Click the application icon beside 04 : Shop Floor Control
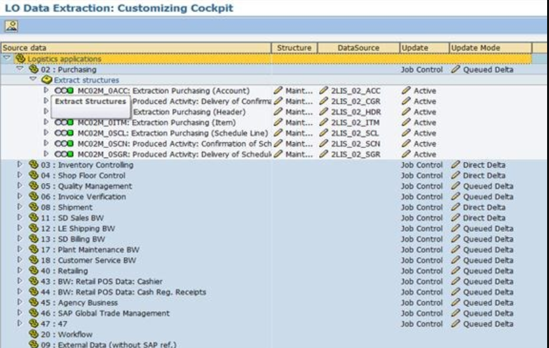 point(34,175)
